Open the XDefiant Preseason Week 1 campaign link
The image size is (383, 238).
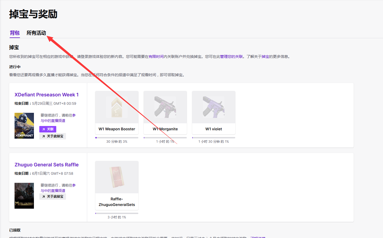tap(47, 95)
